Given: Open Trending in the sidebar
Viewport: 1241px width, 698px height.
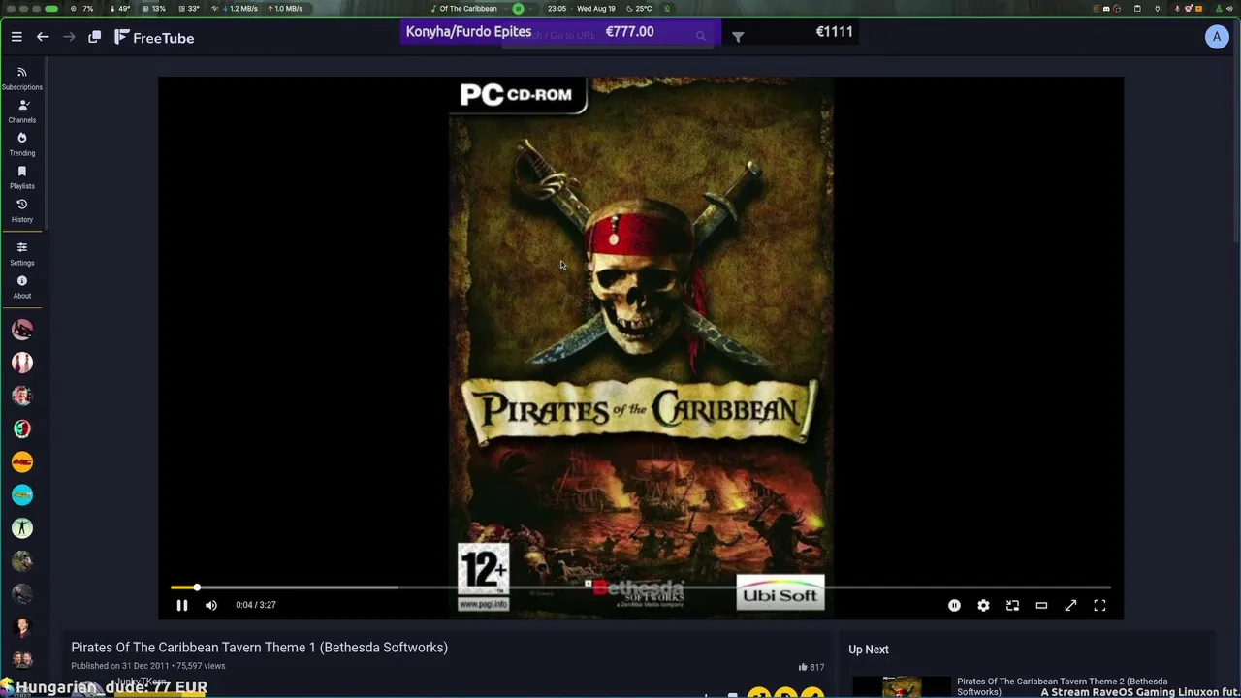Looking at the screenshot, I should (x=22, y=144).
